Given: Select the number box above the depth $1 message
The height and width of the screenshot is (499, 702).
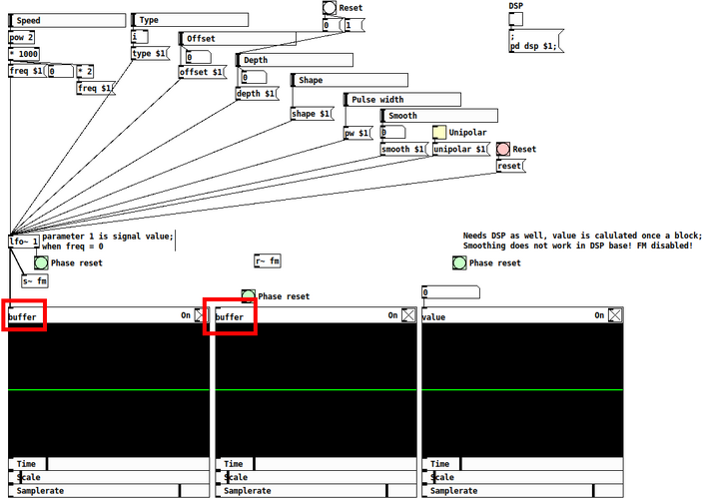Looking at the screenshot, I should [254, 77].
